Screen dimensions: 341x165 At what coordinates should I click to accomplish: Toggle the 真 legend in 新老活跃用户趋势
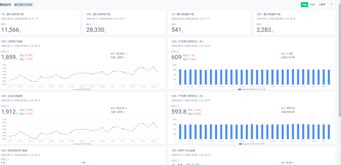tap(83, 162)
